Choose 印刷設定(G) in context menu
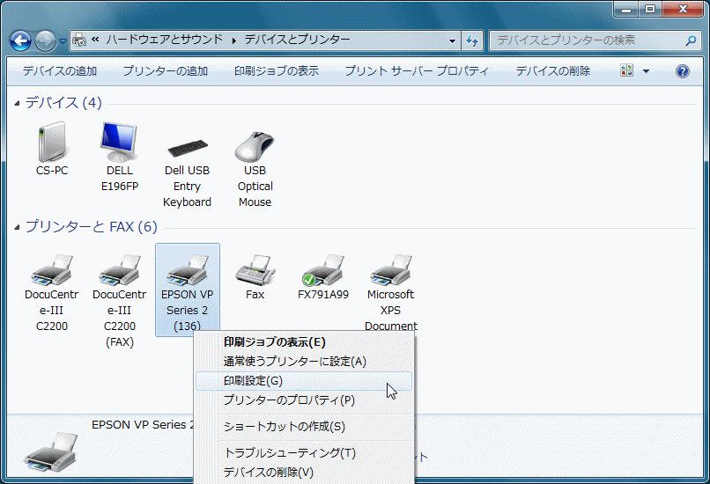The height and width of the screenshot is (484, 710). click(x=304, y=381)
